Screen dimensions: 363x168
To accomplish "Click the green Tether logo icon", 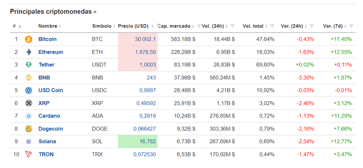I will click(x=29, y=65).
